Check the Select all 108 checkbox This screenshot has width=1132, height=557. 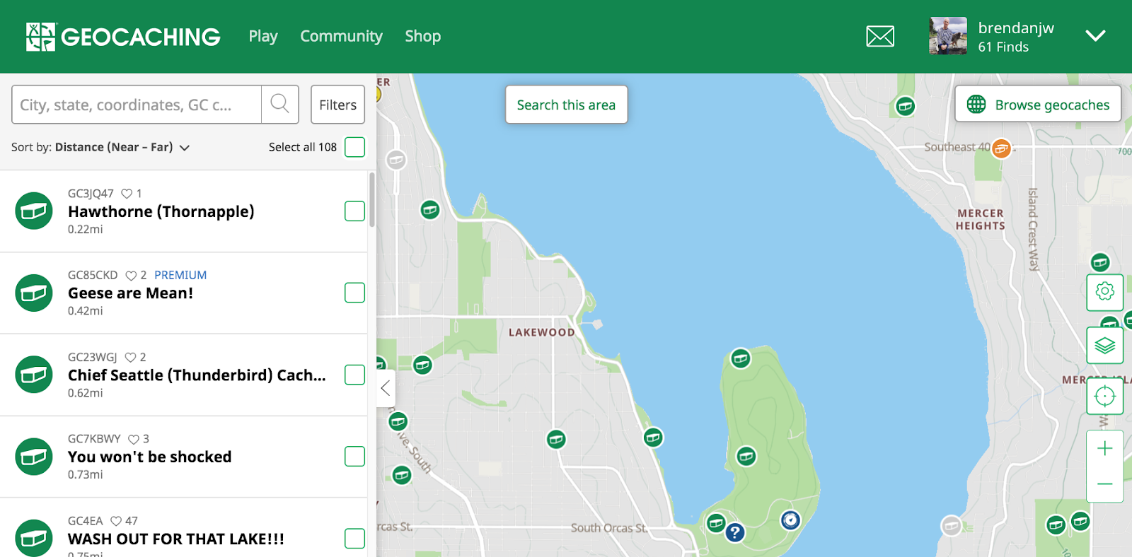coord(354,147)
